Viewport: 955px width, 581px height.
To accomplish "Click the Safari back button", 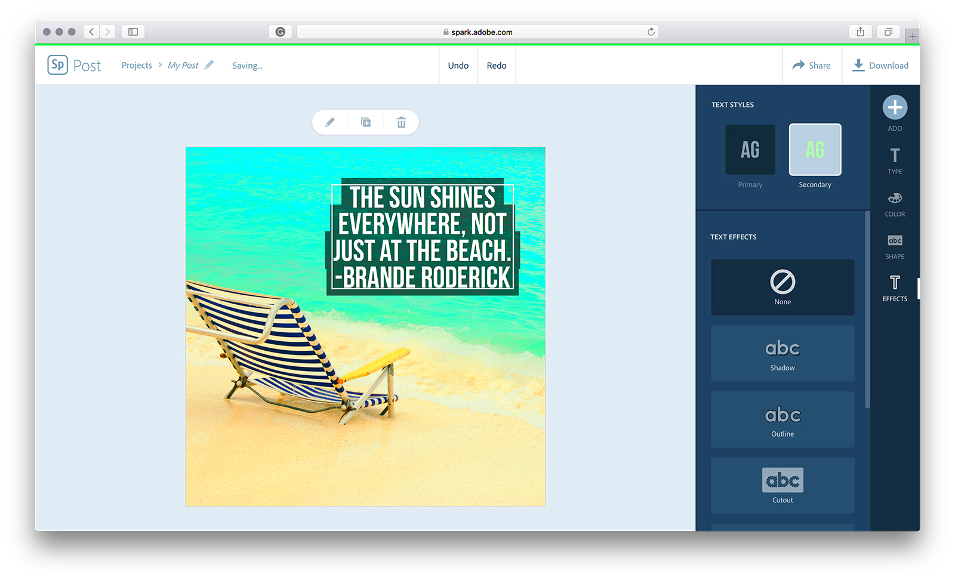I will pyautogui.click(x=91, y=32).
